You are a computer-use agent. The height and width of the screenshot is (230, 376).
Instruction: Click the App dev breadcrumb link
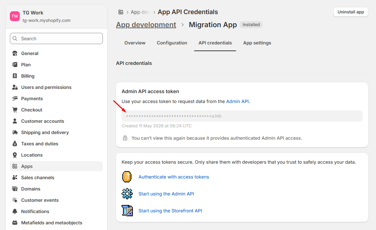pyautogui.click(x=141, y=12)
